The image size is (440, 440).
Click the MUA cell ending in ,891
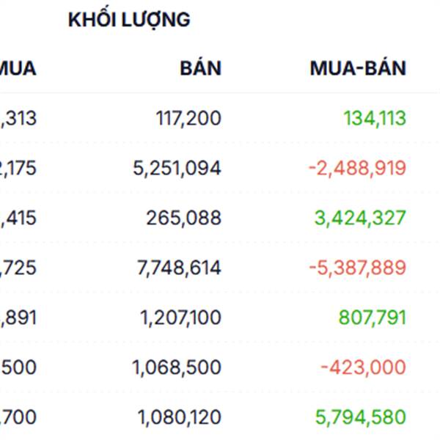point(18,318)
